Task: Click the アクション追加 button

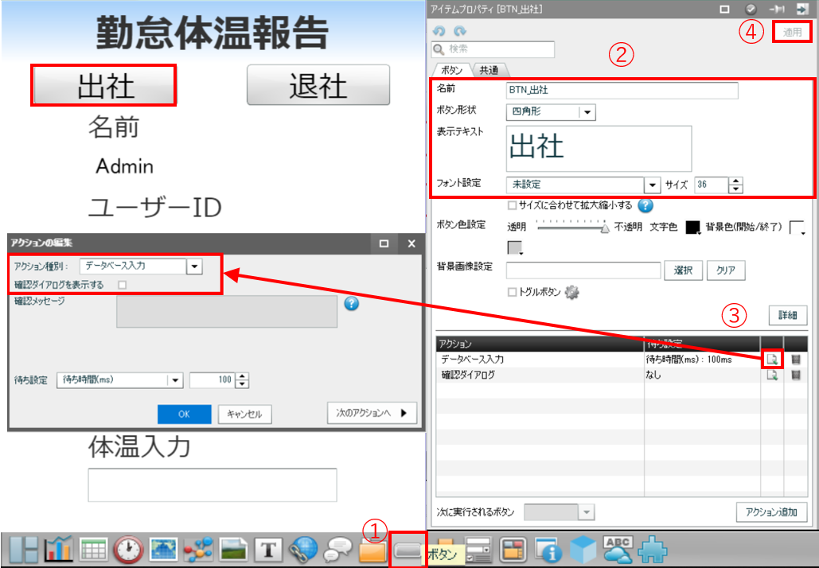Action: 770,512
